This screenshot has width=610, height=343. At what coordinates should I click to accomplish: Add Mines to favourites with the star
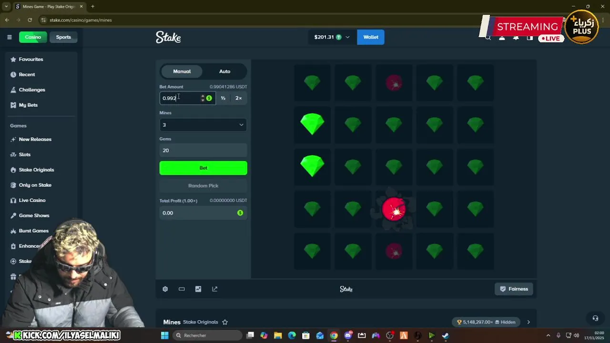coord(225,322)
